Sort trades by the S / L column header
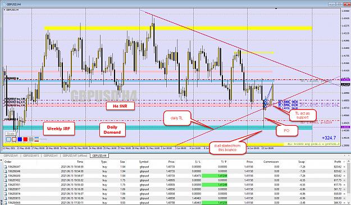This screenshot has width=351, height=205. [x=198, y=162]
